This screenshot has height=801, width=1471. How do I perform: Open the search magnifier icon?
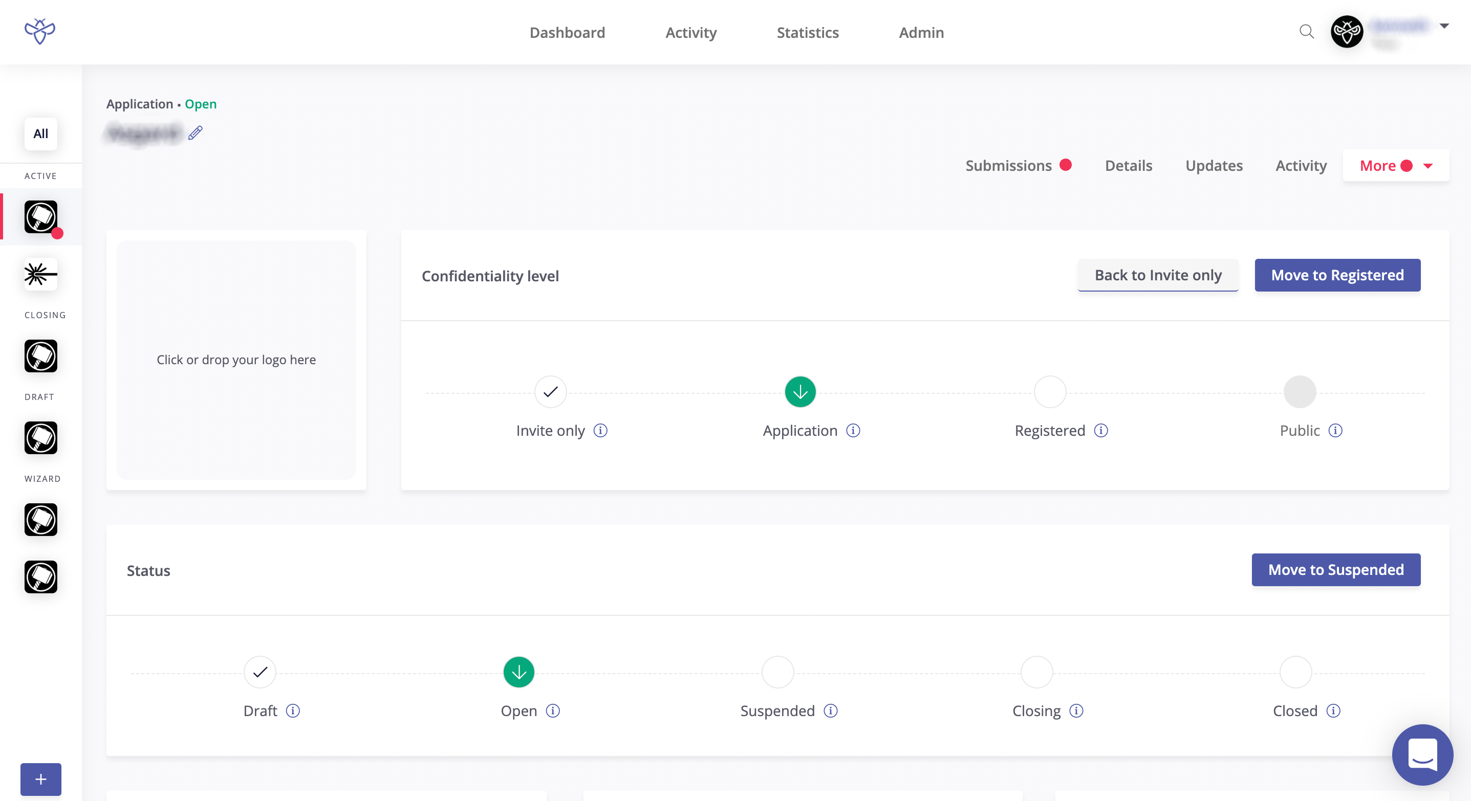[x=1307, y=31]
